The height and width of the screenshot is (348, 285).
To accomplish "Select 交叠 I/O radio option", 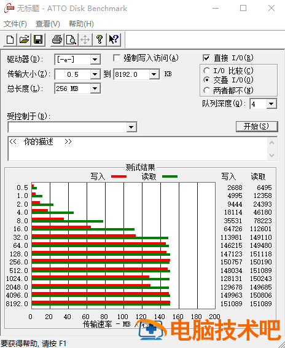I will click(x=206, y=80).
